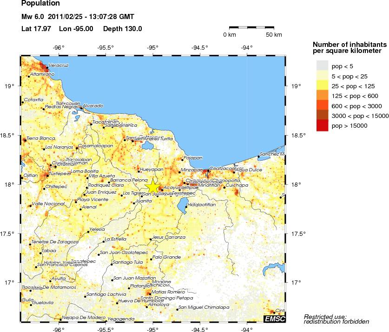389x332 pixels.
Task: Click the 'Population' title text
Action: click(40, 4)
